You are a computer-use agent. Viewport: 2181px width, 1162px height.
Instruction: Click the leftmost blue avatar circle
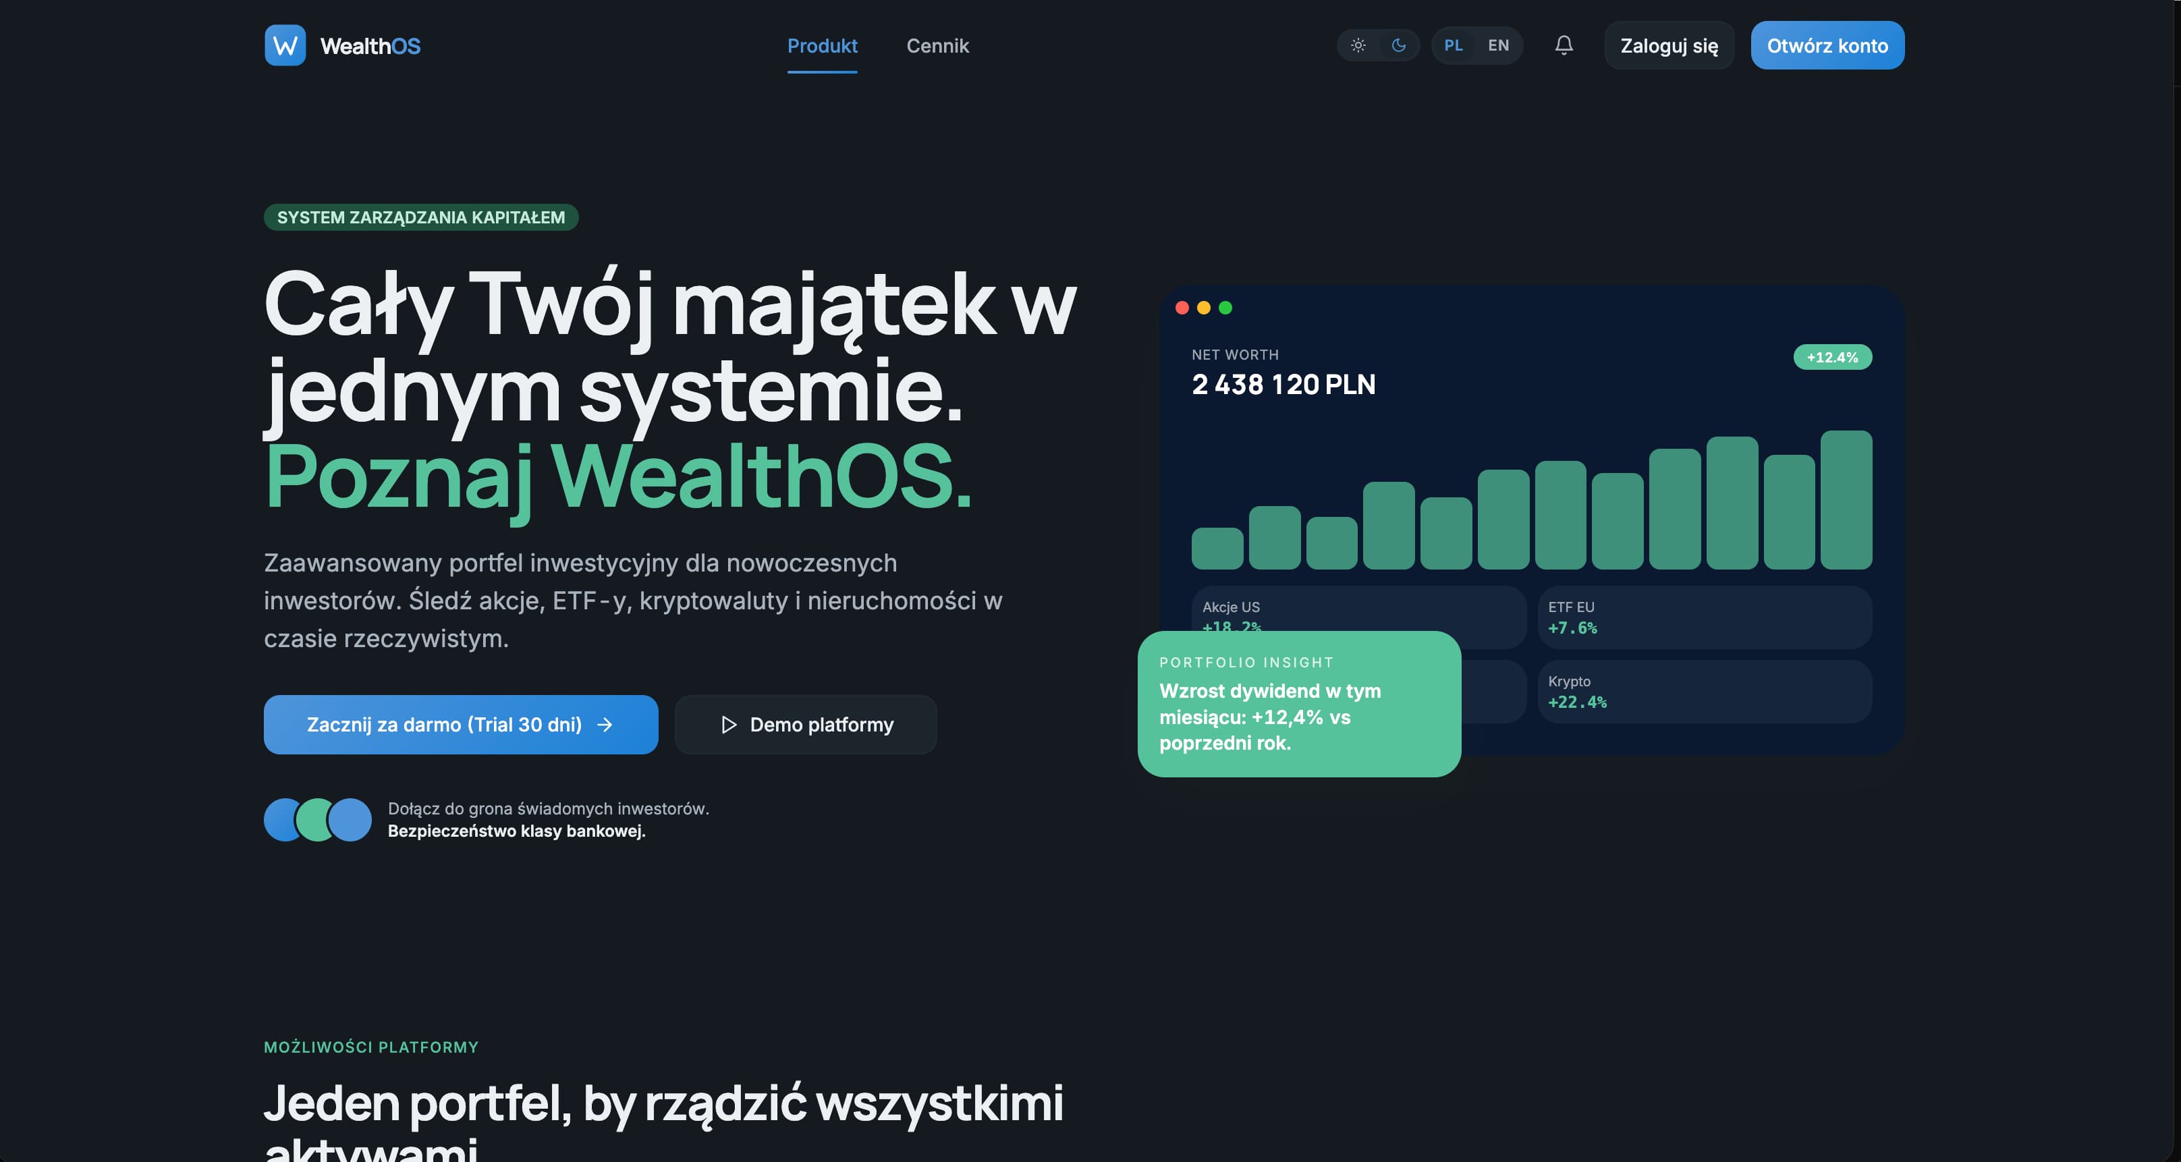pyautogui.click(x=279, y=819)
